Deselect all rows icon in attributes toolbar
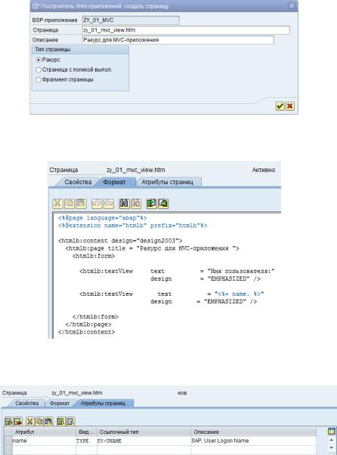 pyautogui.click(x=70, y=421)
